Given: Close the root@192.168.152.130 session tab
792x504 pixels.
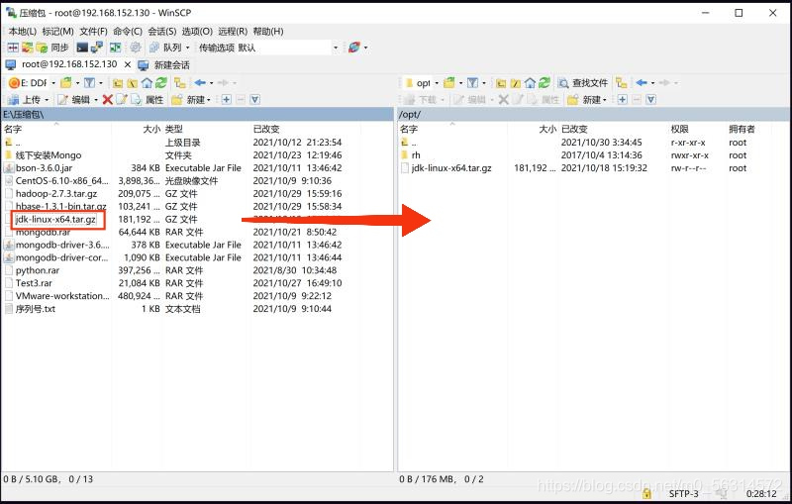Looking at the screenshot, I should click(128, 64).
